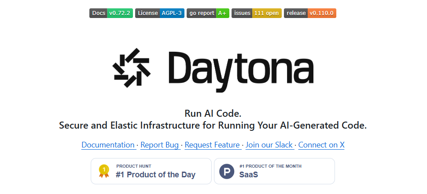Viewport: 427px width, 194px height.
Task: Open the Request Feature link
Action: point(212,145)
